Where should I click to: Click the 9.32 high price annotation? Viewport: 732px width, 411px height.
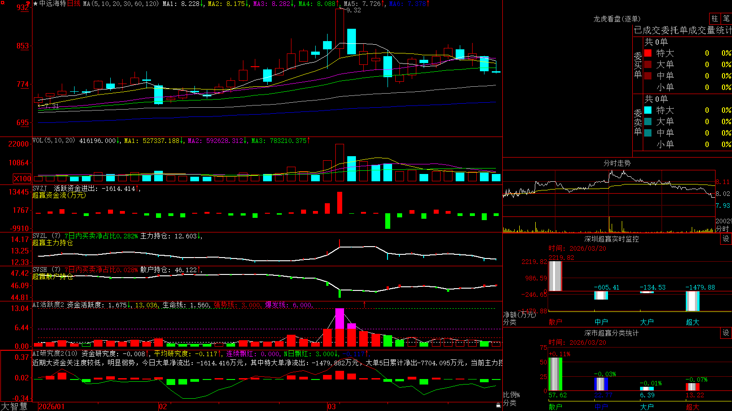[x=353, y=10]
